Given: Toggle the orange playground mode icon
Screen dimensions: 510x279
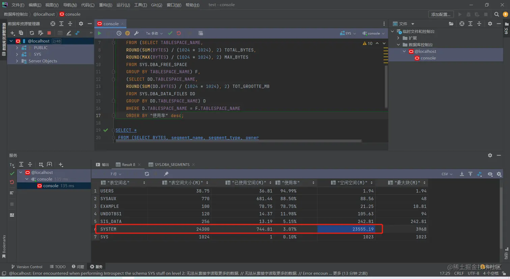Looking at the screenshot, I should point(128,33).
